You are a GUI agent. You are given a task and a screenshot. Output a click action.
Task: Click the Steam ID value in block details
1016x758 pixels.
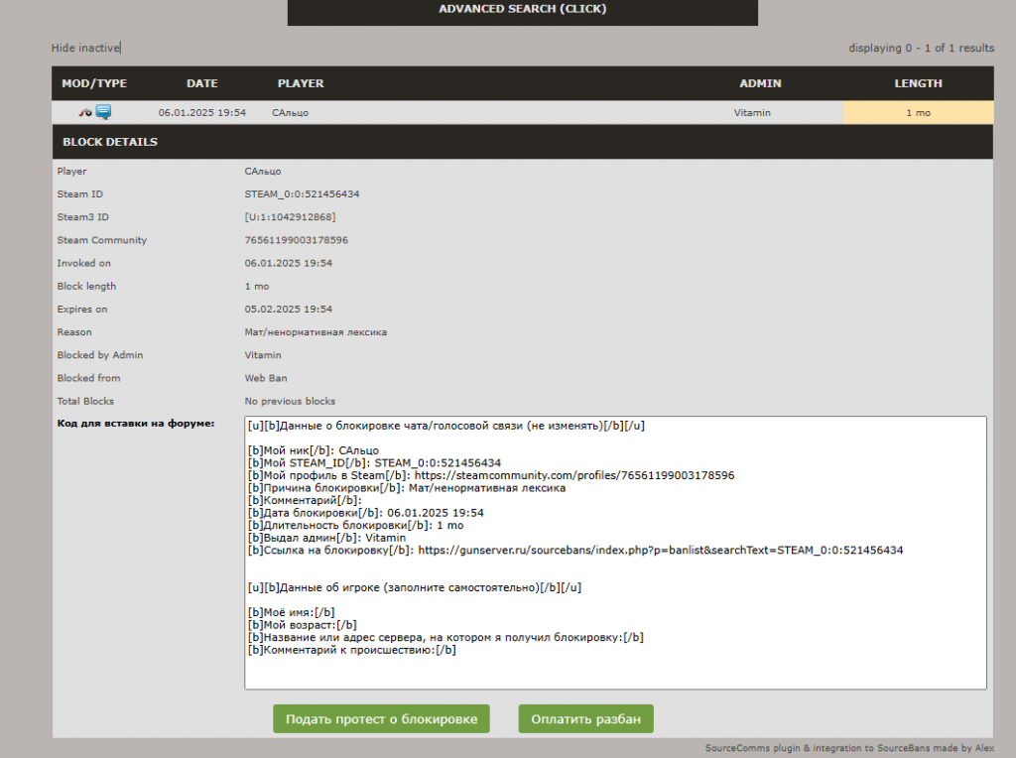point(302,194)
